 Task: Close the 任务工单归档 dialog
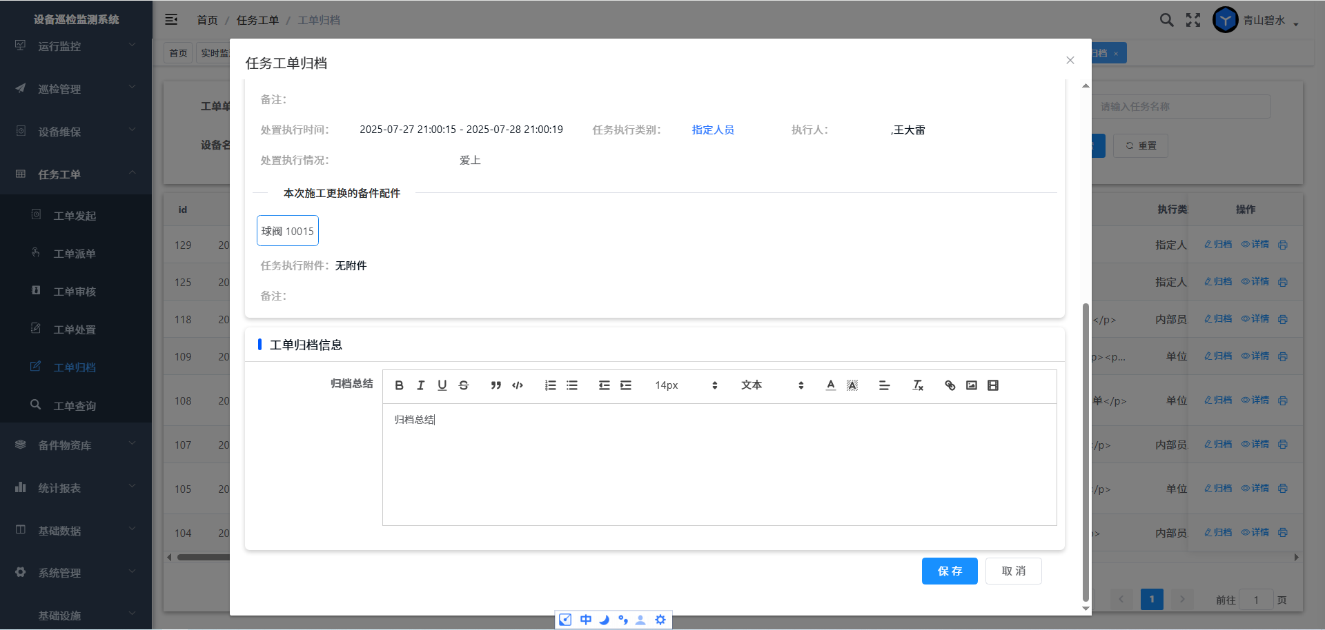tap(1070, 61)
